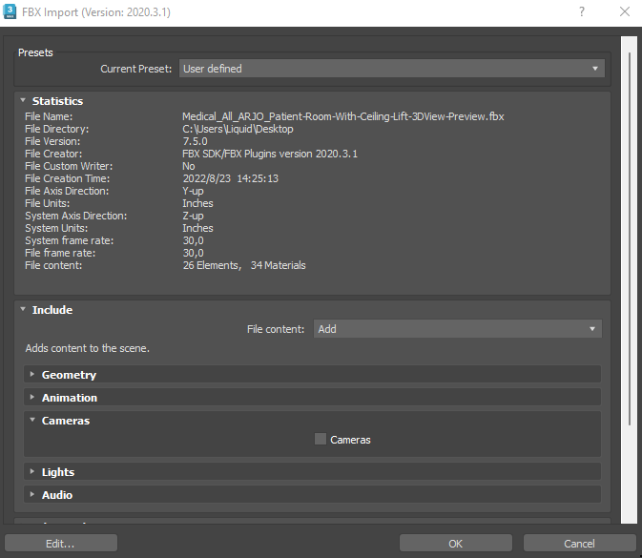
Task: Click the FBX SDK/FBX Plugins version 2020.3.1 text
Action: pos(270,154)
